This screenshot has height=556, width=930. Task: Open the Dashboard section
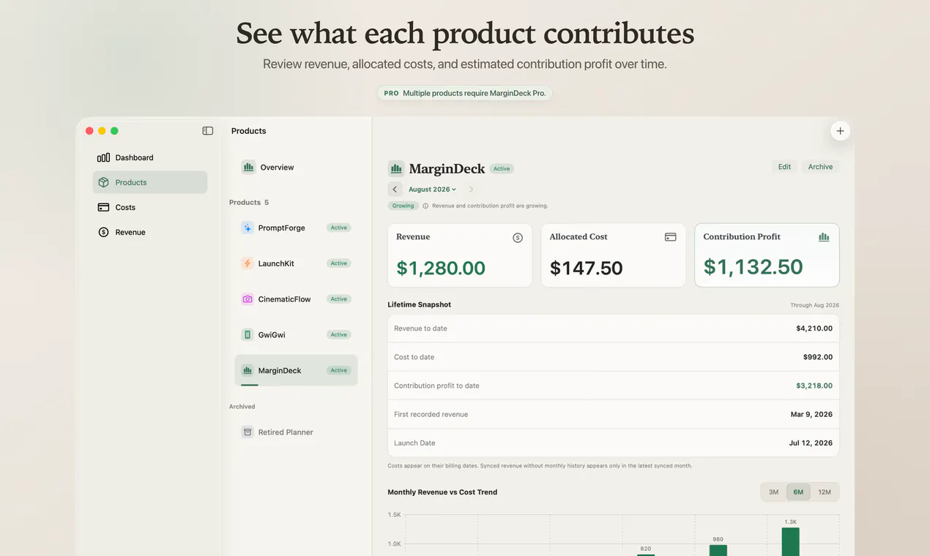tap(150, 157)
